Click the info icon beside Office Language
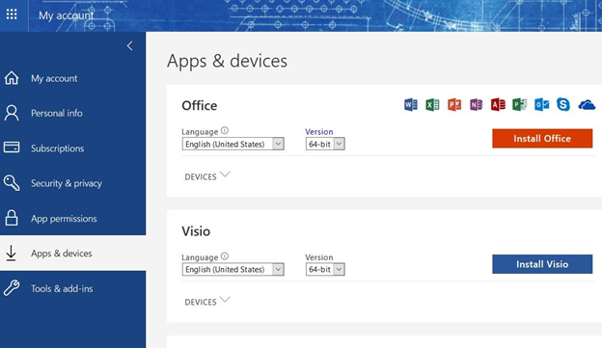The width and height of the screenshot is (602, 348). click(x=225, y=130)
